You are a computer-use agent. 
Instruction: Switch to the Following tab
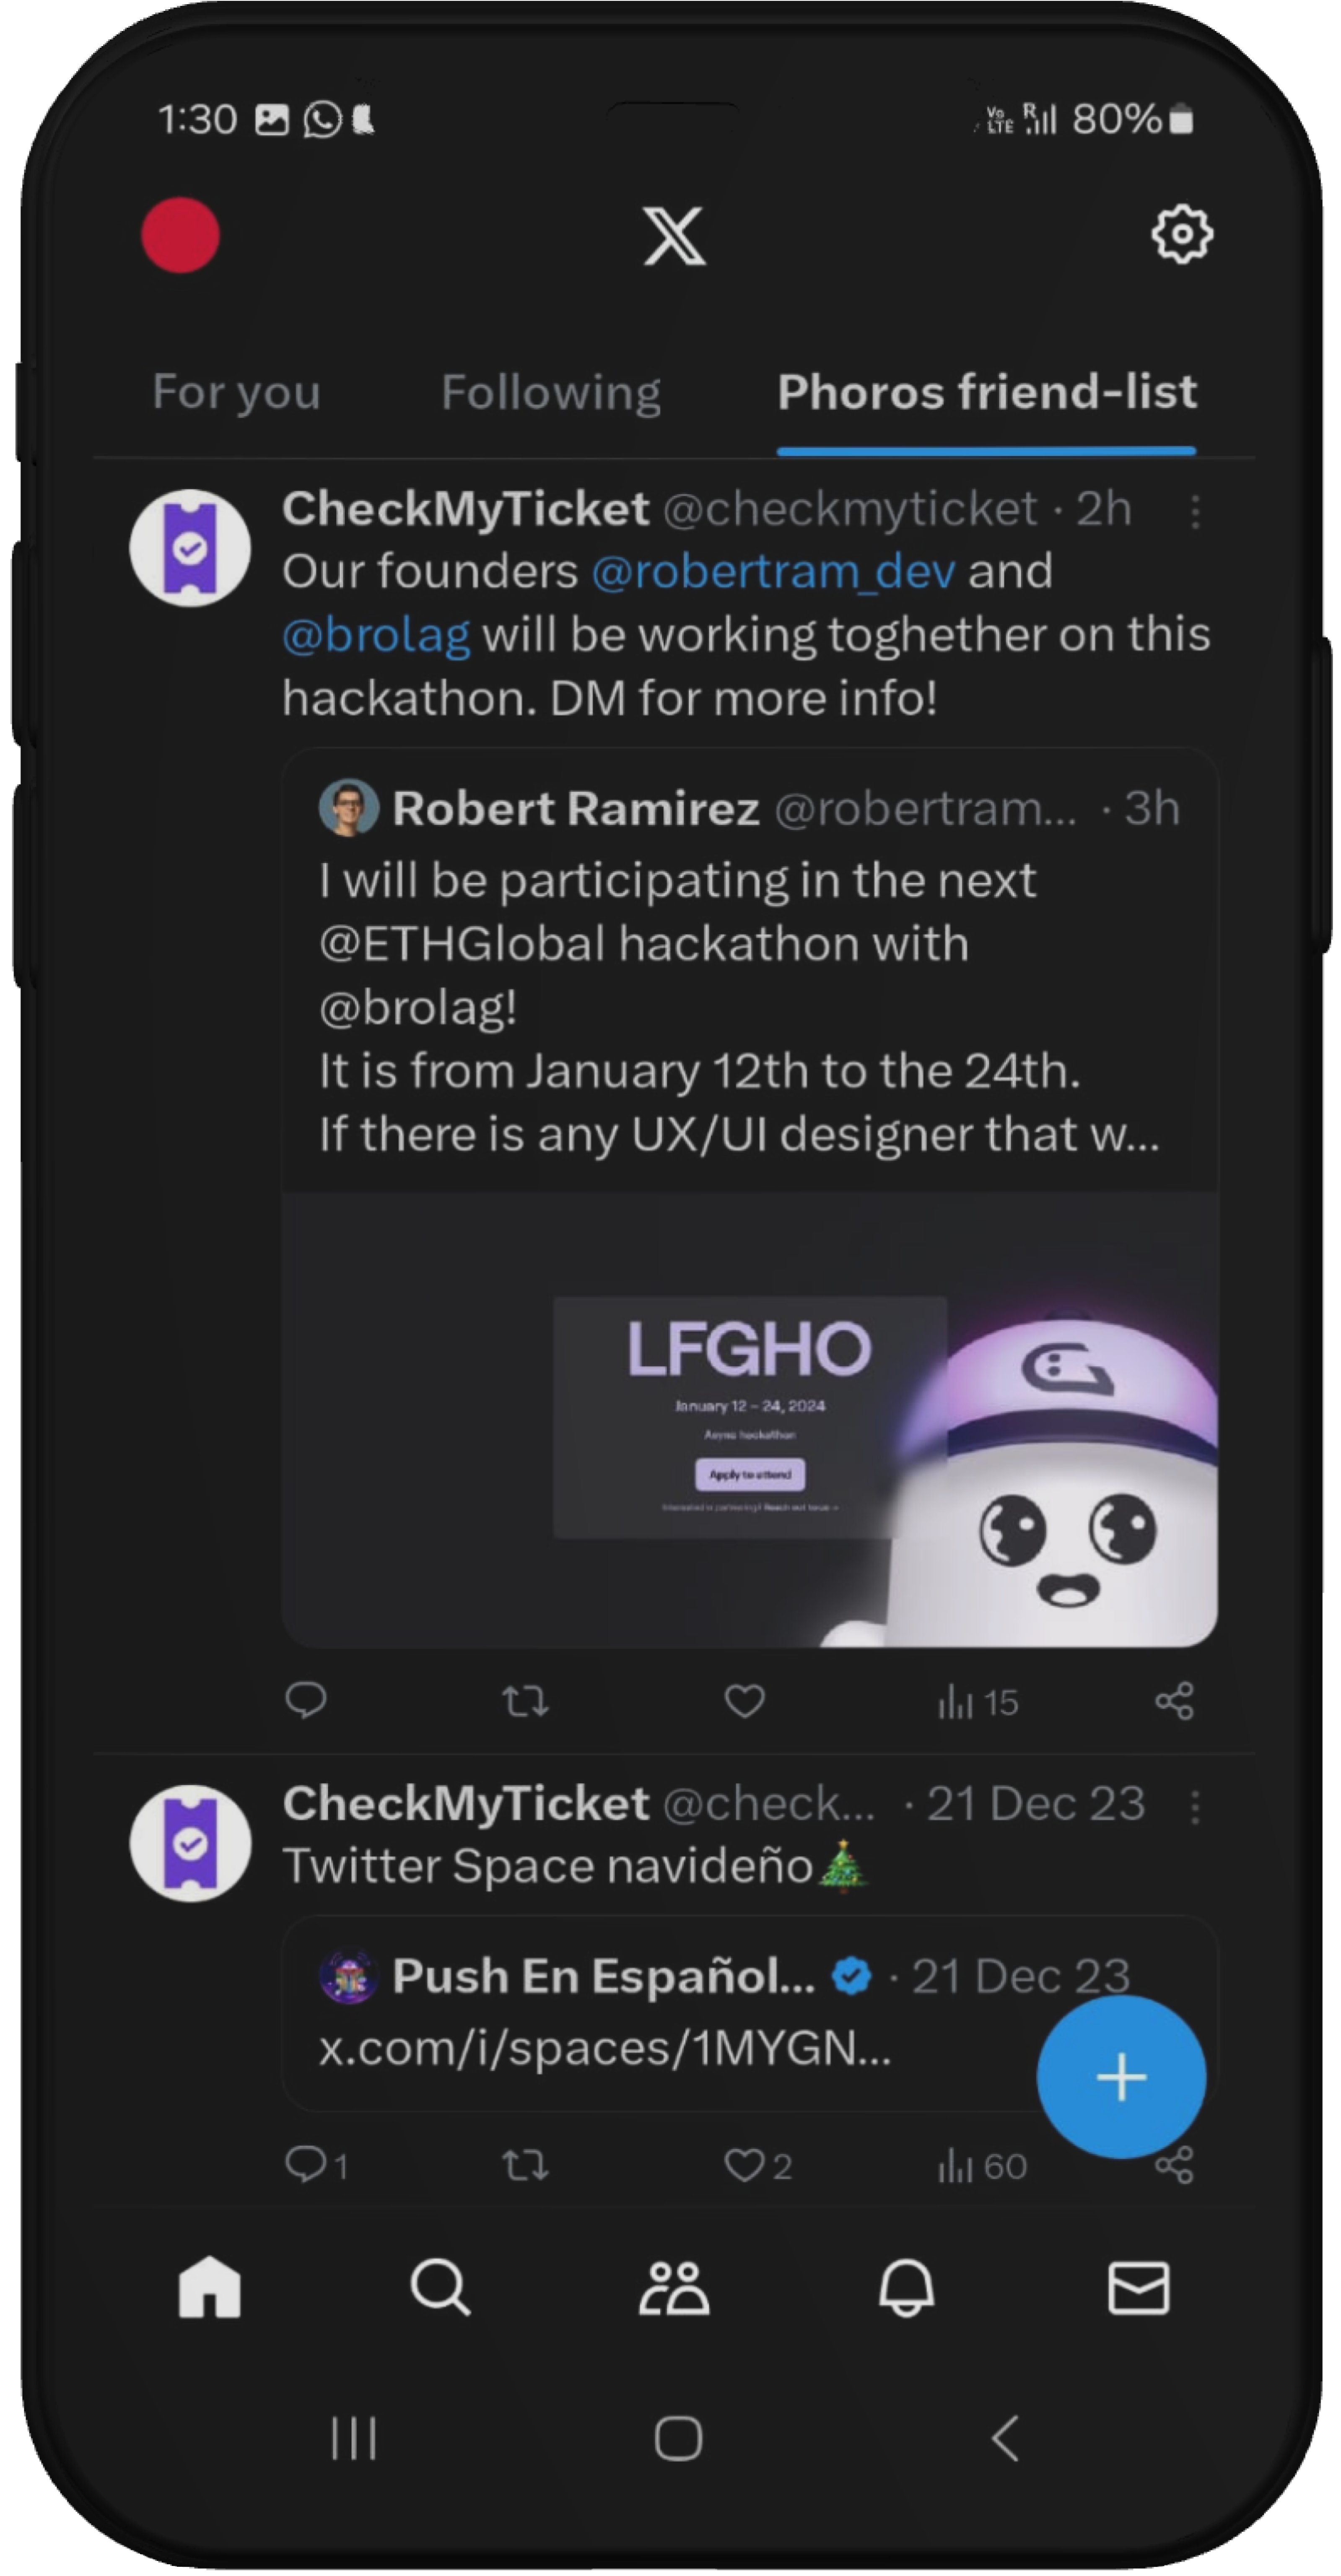(551, 392)
